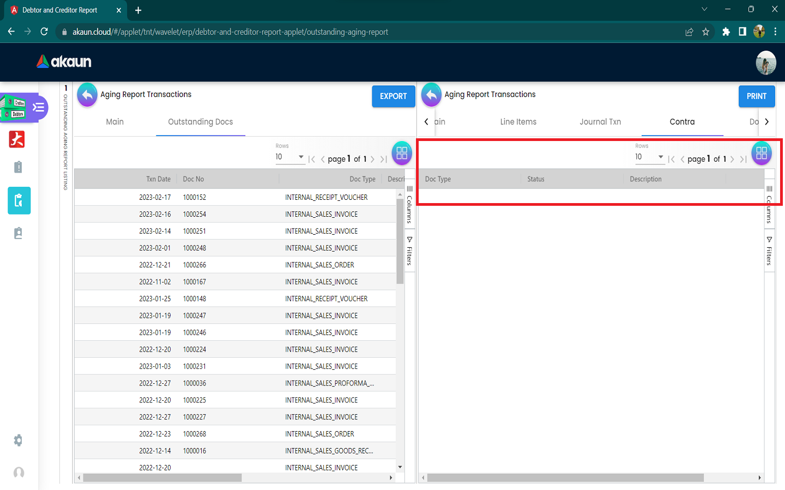Screen dimensions: 785x490
Task: Toggle the sidebar menu hamburger button
Action: (39, 107)
